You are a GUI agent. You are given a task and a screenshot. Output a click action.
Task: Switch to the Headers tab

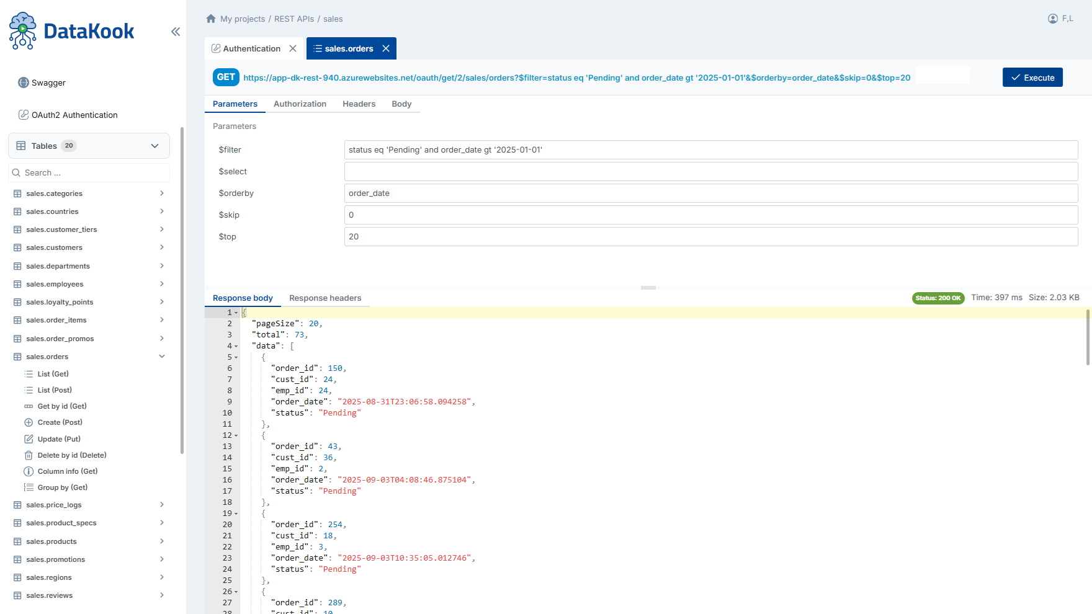click(x=359, y=104)
